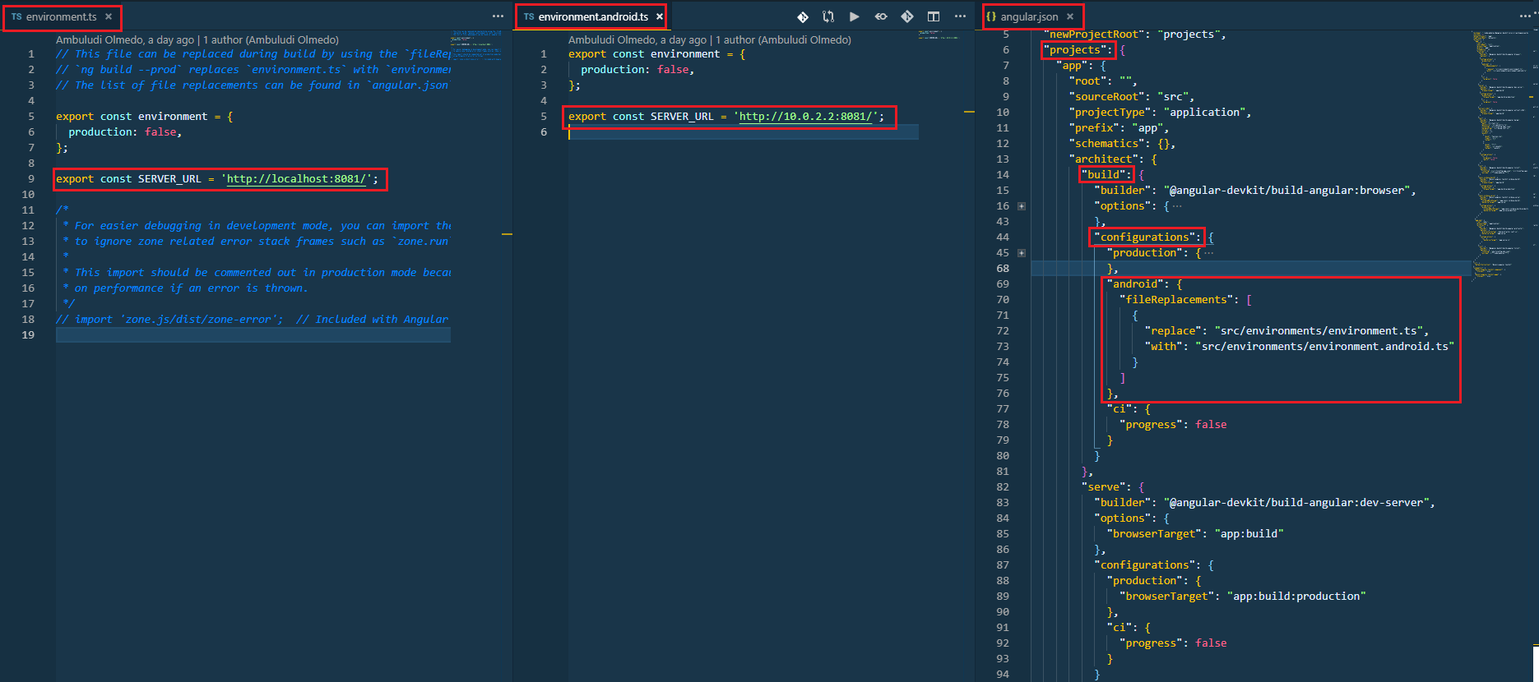Open More Actions in the angular.json editor

pyautogui.click(x=1525, y=16)
